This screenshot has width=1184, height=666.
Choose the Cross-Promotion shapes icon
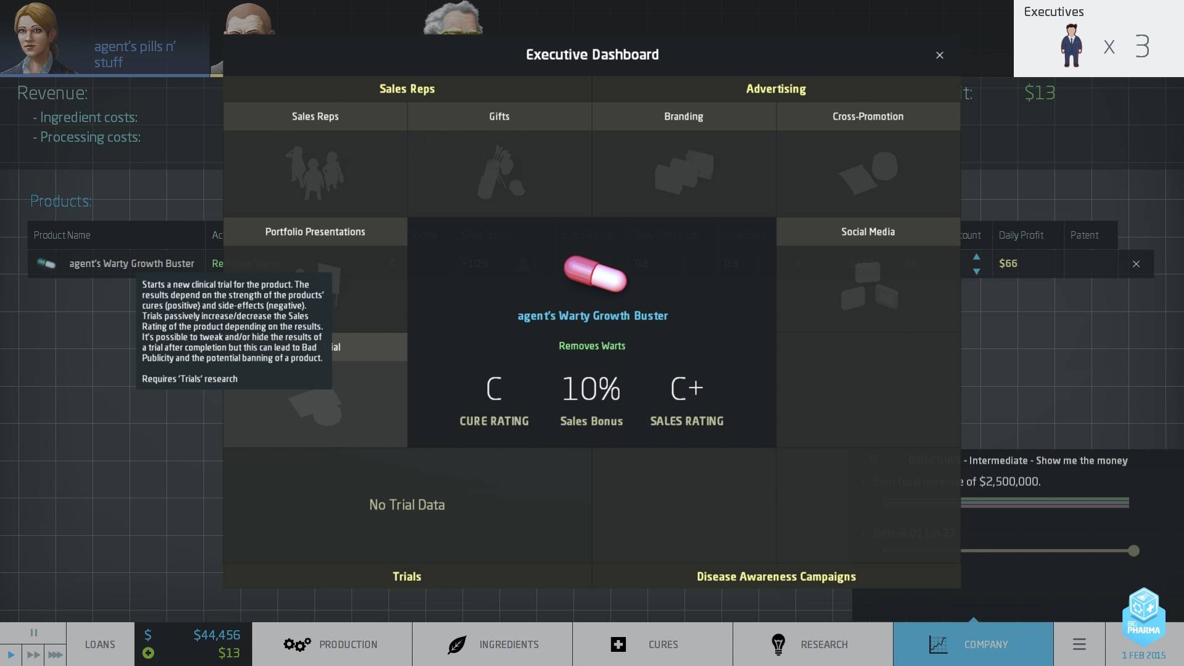pos(868,173)
